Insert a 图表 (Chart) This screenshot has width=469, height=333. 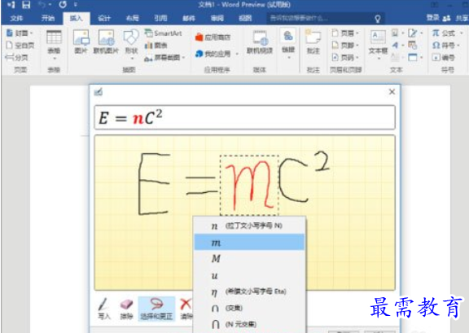pos(156,45)
